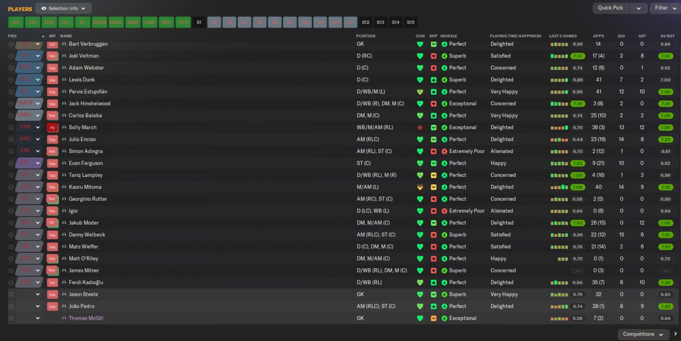This screenshot has width=681, height=341.
Task: Click the Alienated text for Simon Adingra
Action: coord(502,151)
